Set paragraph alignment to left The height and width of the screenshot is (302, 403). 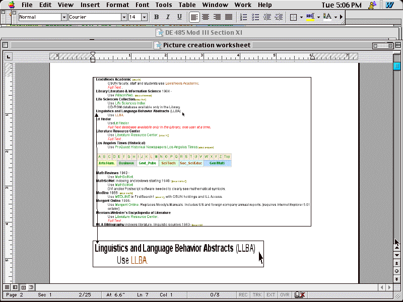point(194,17)
